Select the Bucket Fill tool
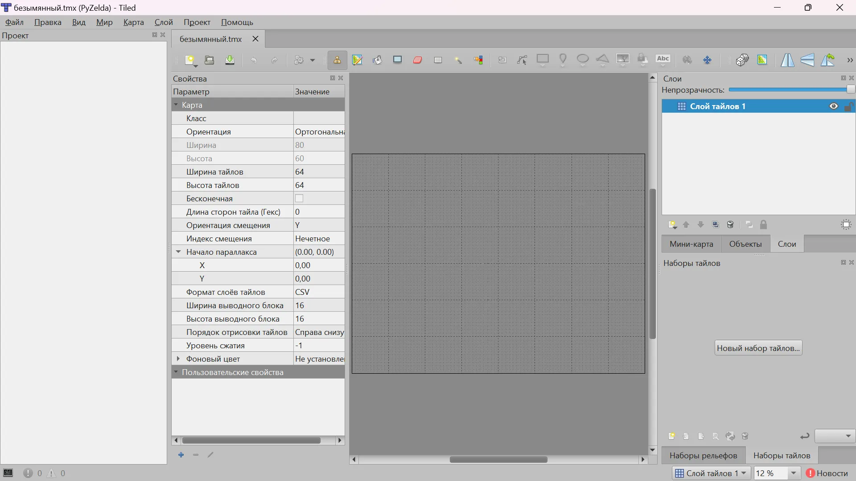The image size is (856, 481). [377, 60]
